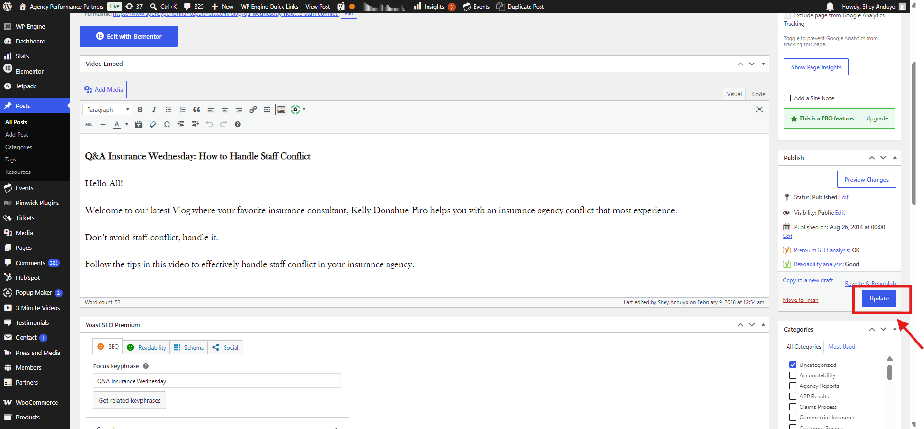Viewport: 924px width, 429px height.
Task: Open the Yoast Schema tab
Action: coord(189,347)
